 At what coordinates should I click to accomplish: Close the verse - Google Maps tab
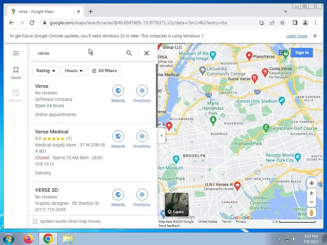click(x=79, y=11)
